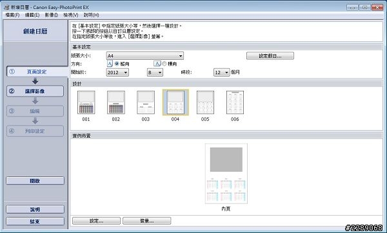Viewport: 387px width, 233px height.
Task: Click the 創建日曆 header label
Action: click(x=35, y=32)
